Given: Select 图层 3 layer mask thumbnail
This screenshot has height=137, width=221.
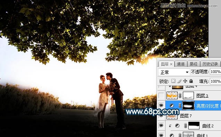Looking at the screenshot, I should (x=188, y=95).
